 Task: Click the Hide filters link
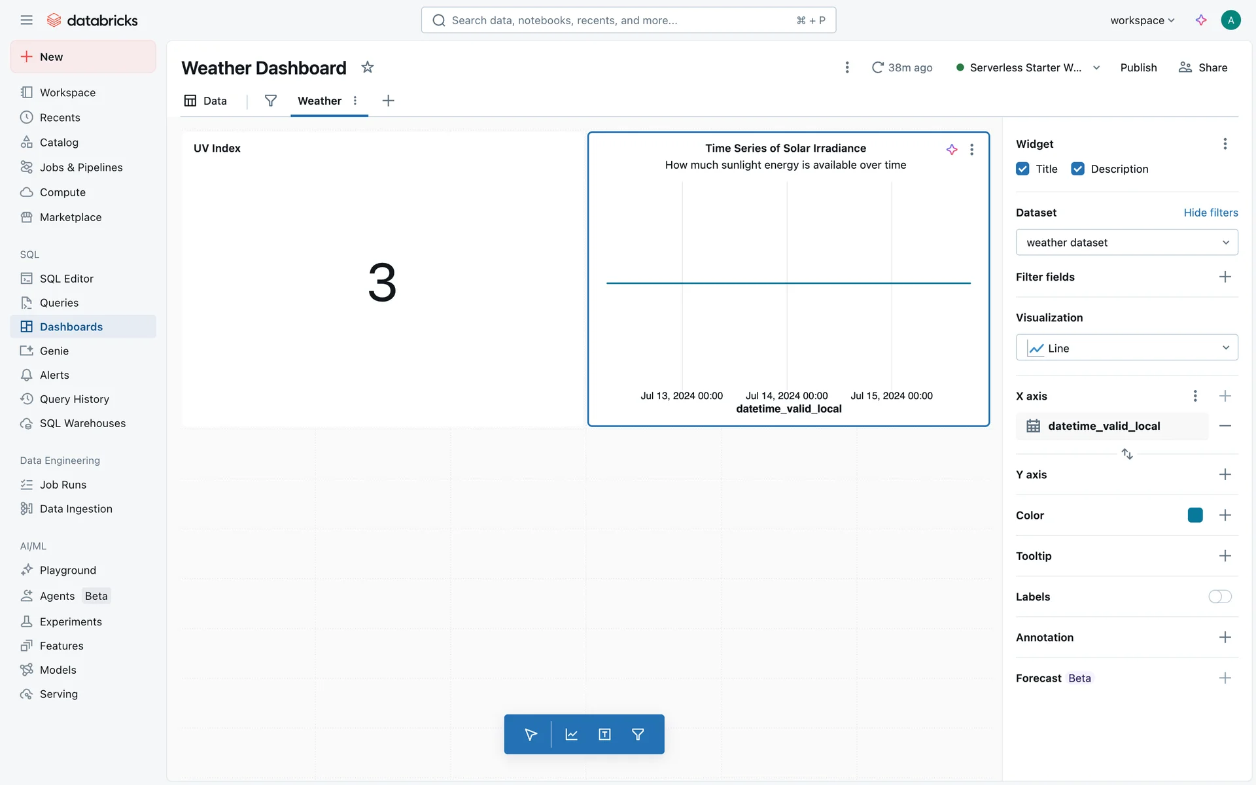[1210, 213]
